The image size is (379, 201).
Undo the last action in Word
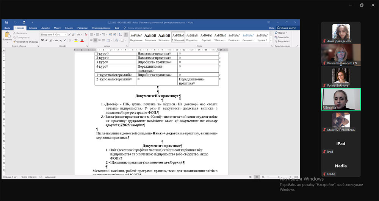pos(15,22)
